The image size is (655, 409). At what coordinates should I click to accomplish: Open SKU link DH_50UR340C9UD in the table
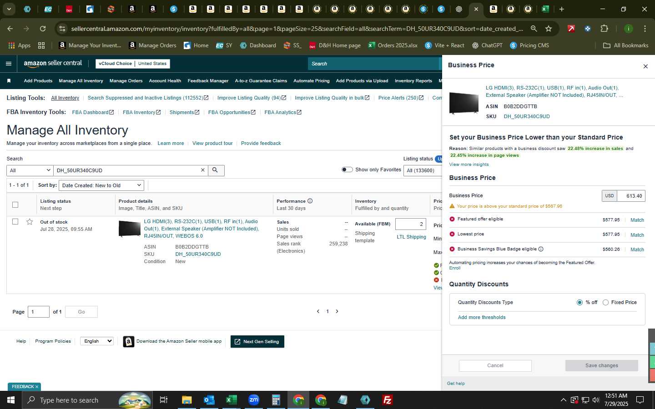(198, 254)
